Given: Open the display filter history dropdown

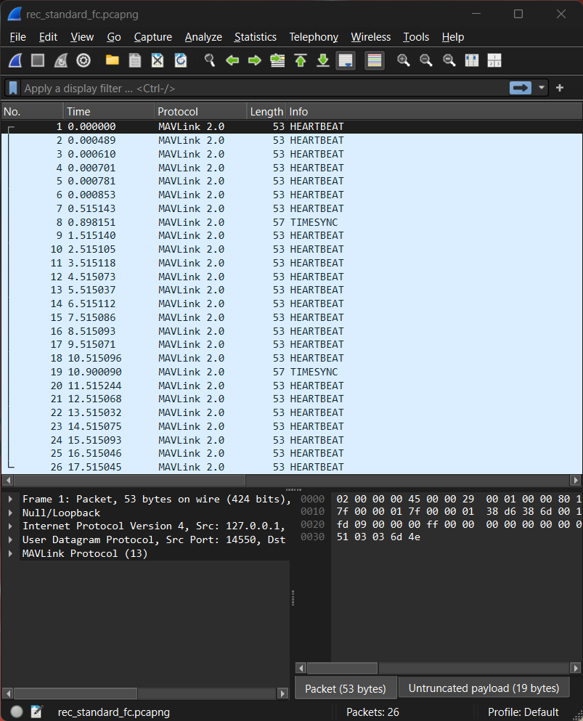Looking at the screenshot, I should tap(541, 88).
